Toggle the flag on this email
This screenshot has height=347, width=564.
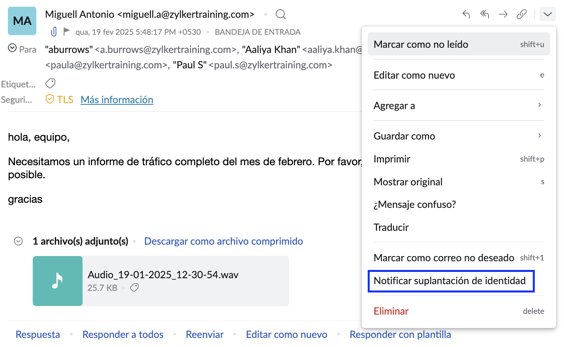pos(67,31)
